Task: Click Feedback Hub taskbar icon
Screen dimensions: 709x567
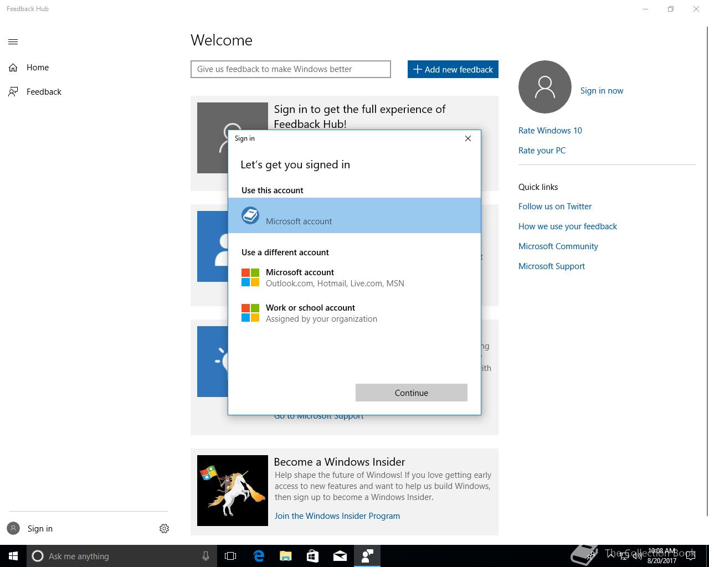Action: (367, 556)
